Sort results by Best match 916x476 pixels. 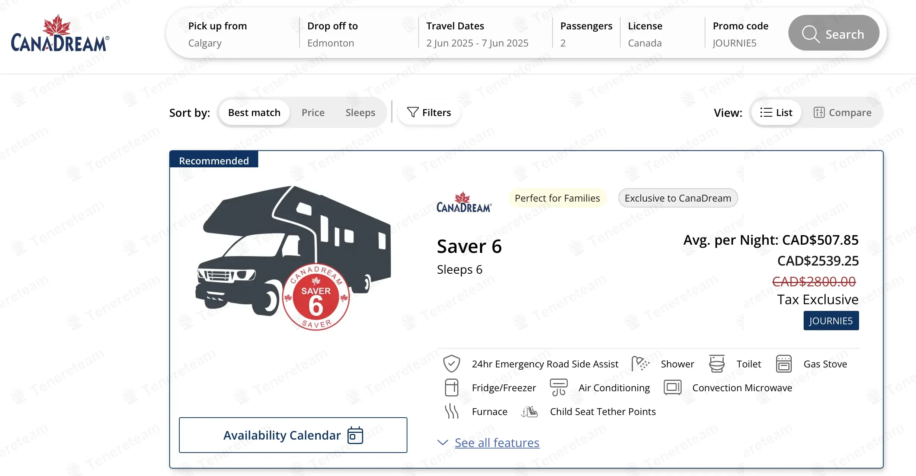tap(254, 112)
